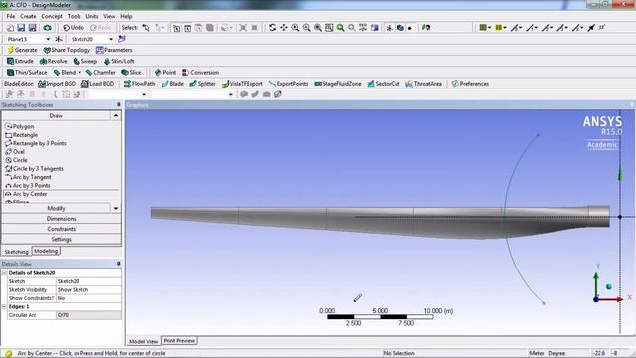
Task: Open the Constraints toolbox
Action: 62,229
